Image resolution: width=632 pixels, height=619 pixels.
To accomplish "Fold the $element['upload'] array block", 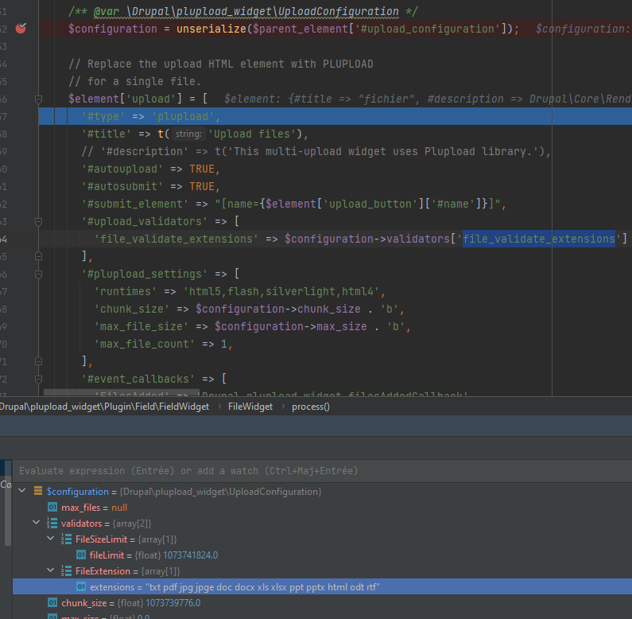I will point(38,99).
